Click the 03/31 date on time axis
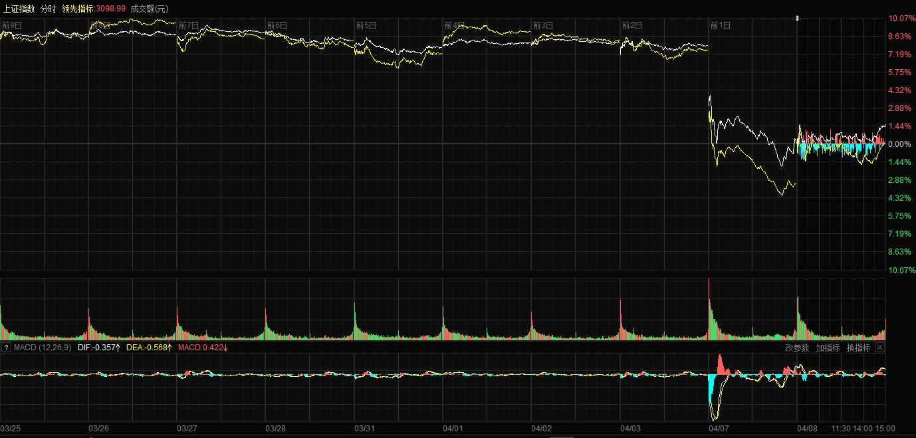Viewport: 916px width, 438px height. (364, 429)
